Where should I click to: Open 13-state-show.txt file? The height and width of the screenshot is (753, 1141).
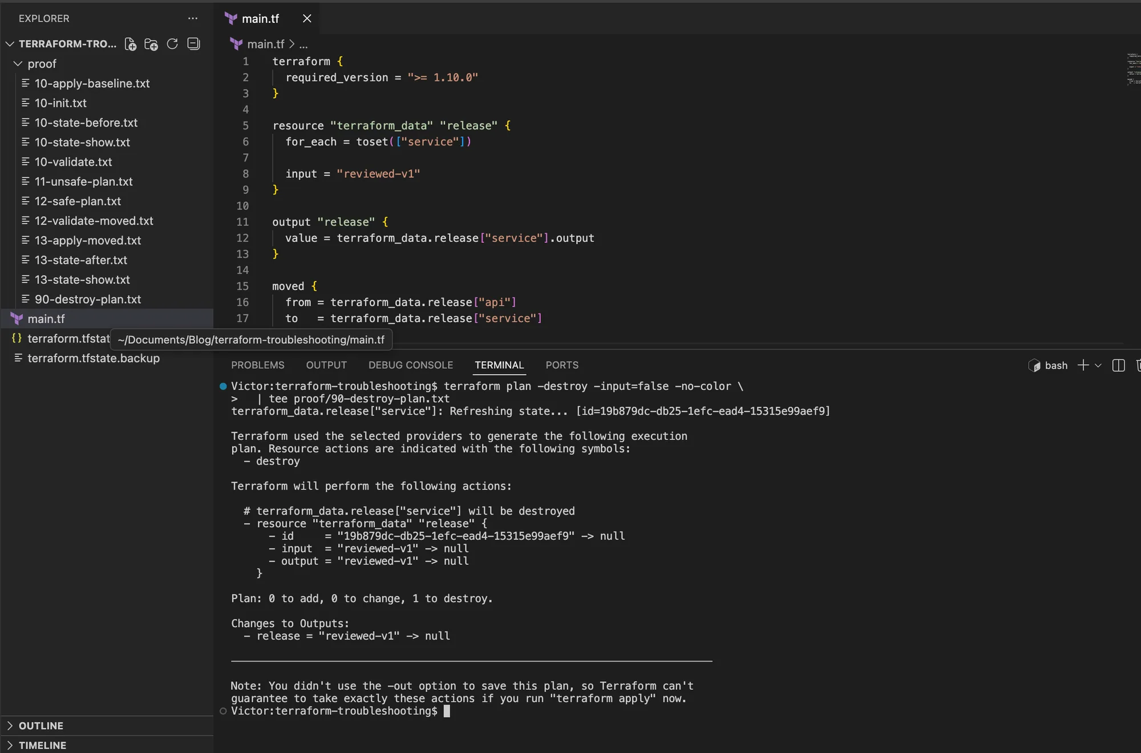107,280
